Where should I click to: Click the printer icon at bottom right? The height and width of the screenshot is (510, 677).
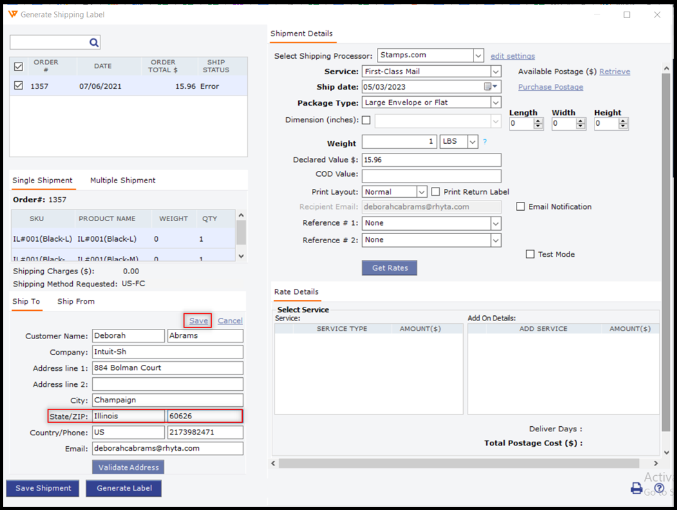636,488
